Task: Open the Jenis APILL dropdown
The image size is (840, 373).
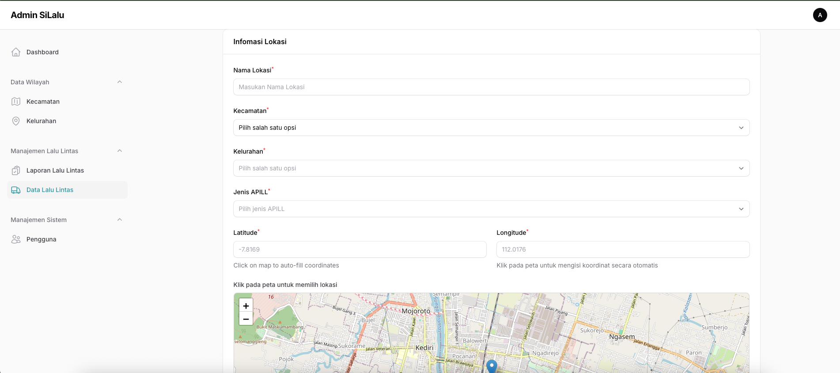Action: point(491,209)
